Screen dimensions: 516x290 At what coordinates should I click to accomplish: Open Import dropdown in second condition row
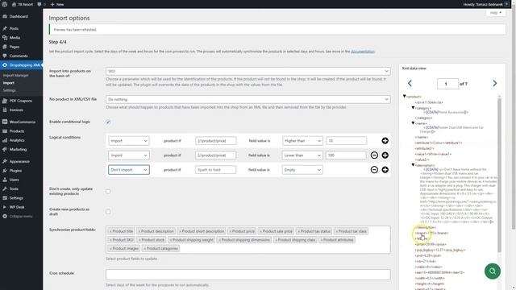point(129,155)
